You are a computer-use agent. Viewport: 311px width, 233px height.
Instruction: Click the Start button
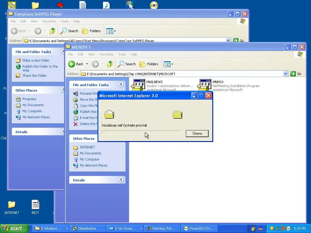coord(14,228)
